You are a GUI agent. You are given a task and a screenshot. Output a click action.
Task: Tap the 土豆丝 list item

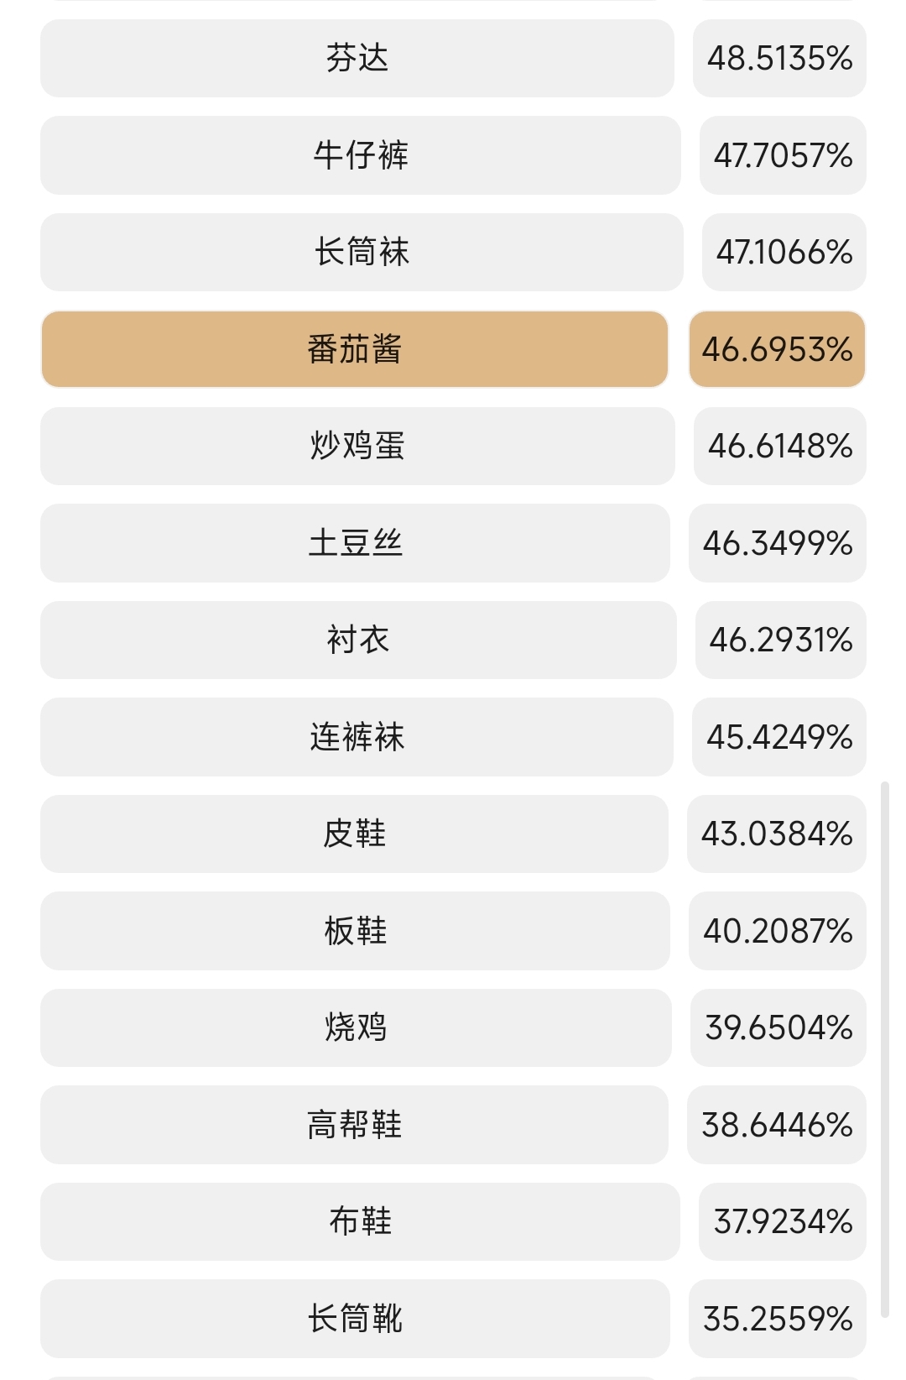[356, 543]
